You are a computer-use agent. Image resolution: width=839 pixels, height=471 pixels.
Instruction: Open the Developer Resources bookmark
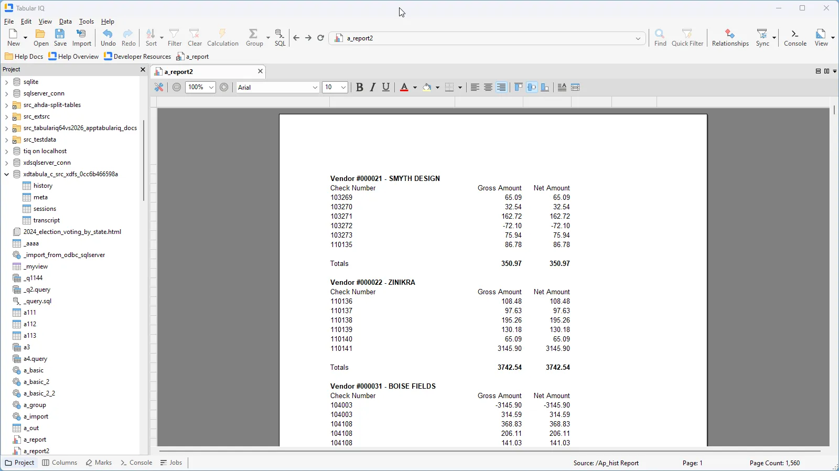click(x=137, y=57)
